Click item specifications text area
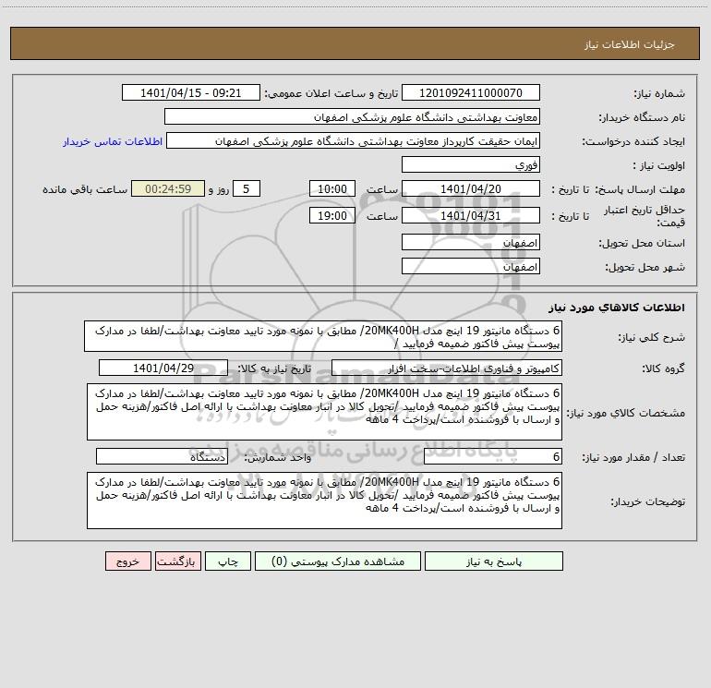 324,412
